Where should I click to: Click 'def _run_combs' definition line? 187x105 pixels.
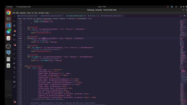tap(61, 48)
